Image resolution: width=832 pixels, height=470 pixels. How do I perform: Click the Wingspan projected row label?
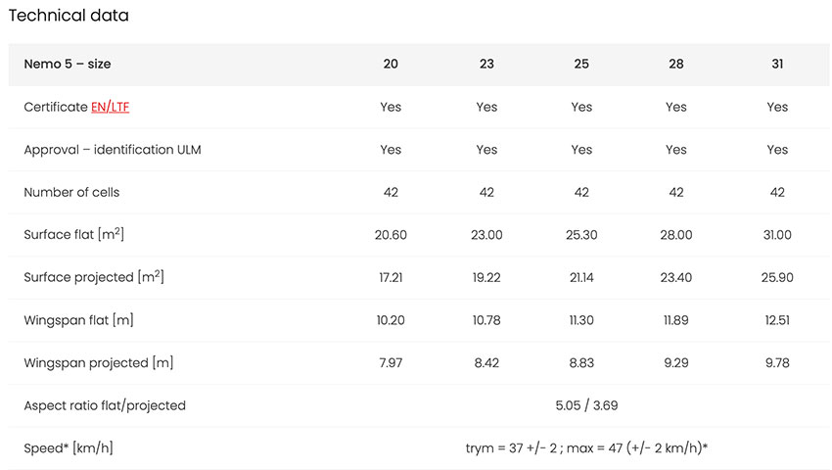click(99, 362)
